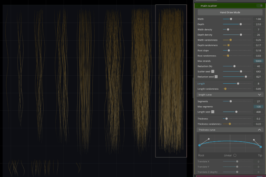Viewport: 266px width, 177px height.
Task: Click the Root randomness value field 0.03
Action: (x=258, y=56)
